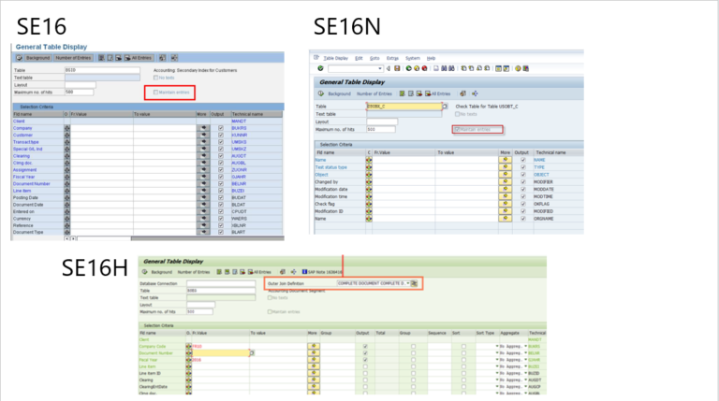Screen dimensions: 719x401
Task: Click Execute clock icon in SE16 toolbar
Action: (19, 58)
